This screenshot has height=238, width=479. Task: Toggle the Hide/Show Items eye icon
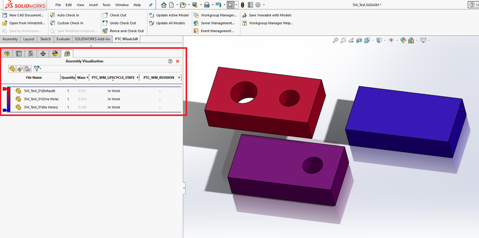click(x=391, y=41)
